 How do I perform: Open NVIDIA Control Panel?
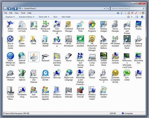click(103, 59)
